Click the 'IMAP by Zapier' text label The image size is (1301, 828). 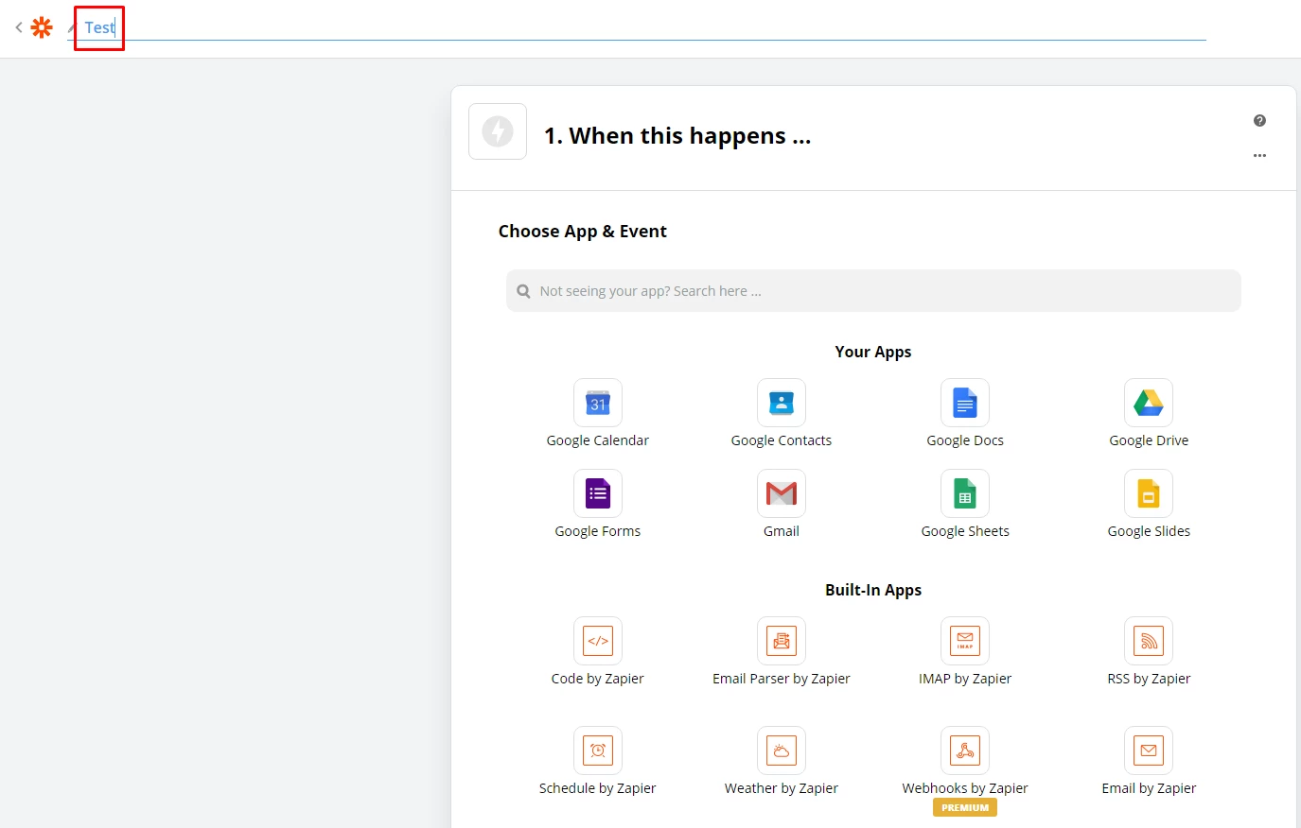[x=965, y=679]
